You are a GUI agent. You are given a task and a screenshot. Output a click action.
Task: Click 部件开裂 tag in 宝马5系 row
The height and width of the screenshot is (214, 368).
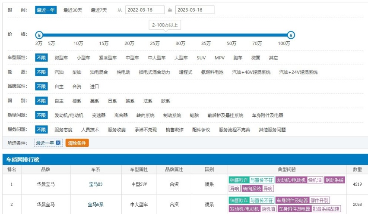pyautogui.click(x=320, y=200)
